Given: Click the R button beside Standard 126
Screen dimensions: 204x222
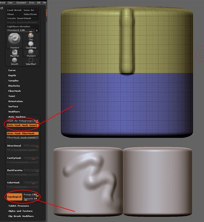Looking at the screenshot, I should pos(37,30).
